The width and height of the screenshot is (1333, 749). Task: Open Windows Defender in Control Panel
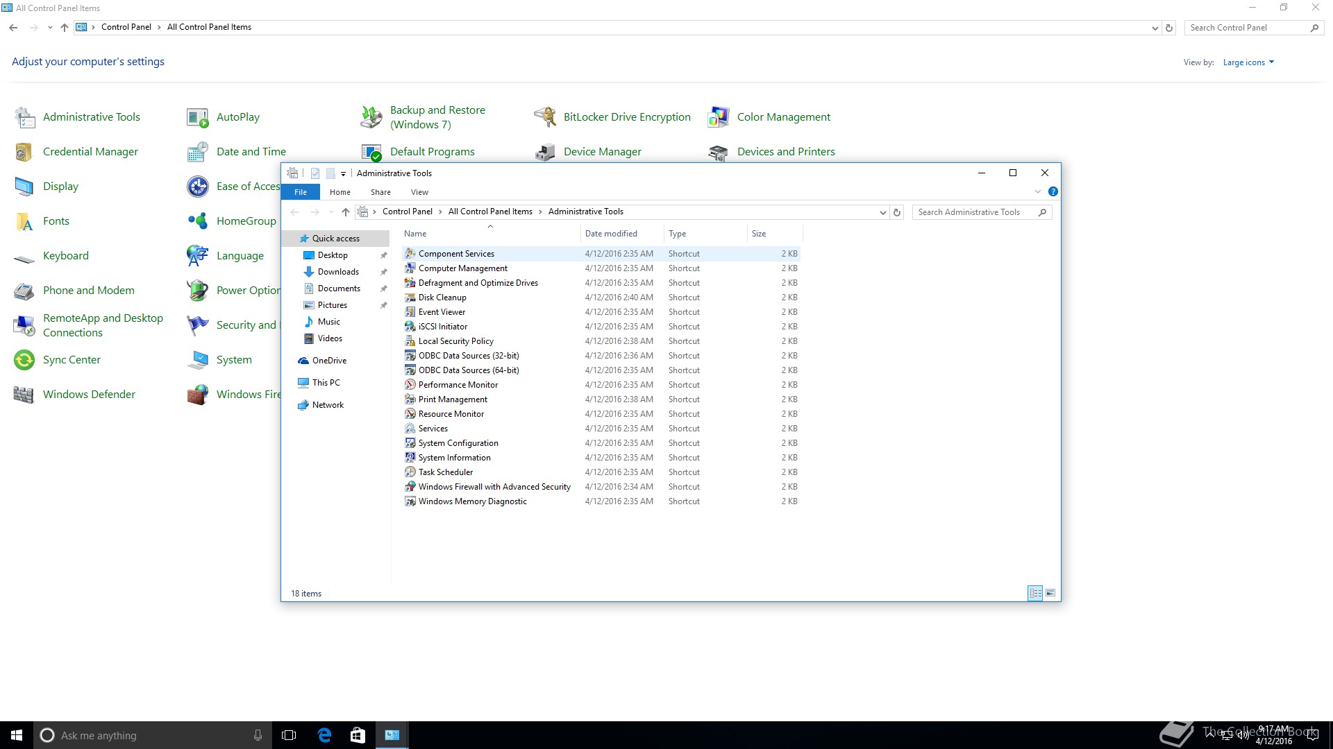tap(75, 395)
